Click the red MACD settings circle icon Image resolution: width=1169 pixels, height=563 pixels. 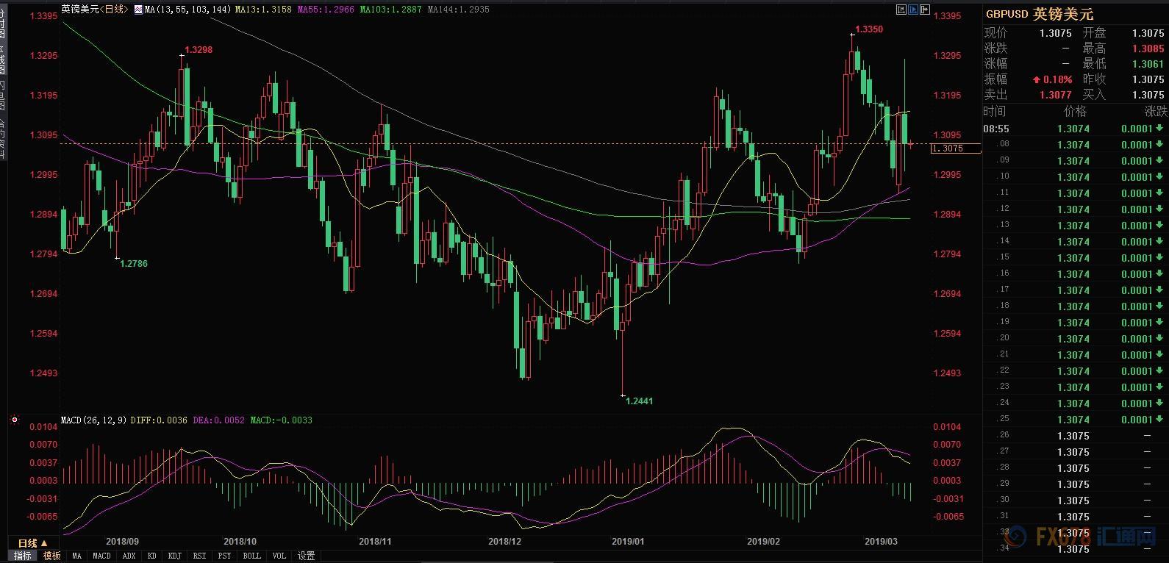(14, 420)
